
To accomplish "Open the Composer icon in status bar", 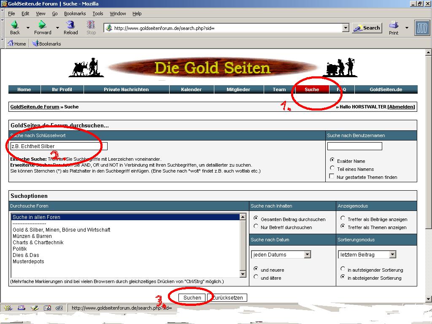I will click(35, 308).
